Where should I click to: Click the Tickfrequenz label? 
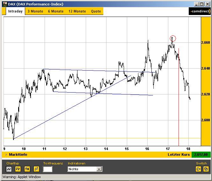click(53, 163)
